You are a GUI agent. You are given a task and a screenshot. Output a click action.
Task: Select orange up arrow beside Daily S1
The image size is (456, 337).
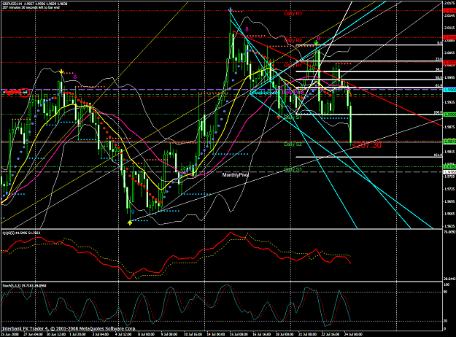click(279, 117)
